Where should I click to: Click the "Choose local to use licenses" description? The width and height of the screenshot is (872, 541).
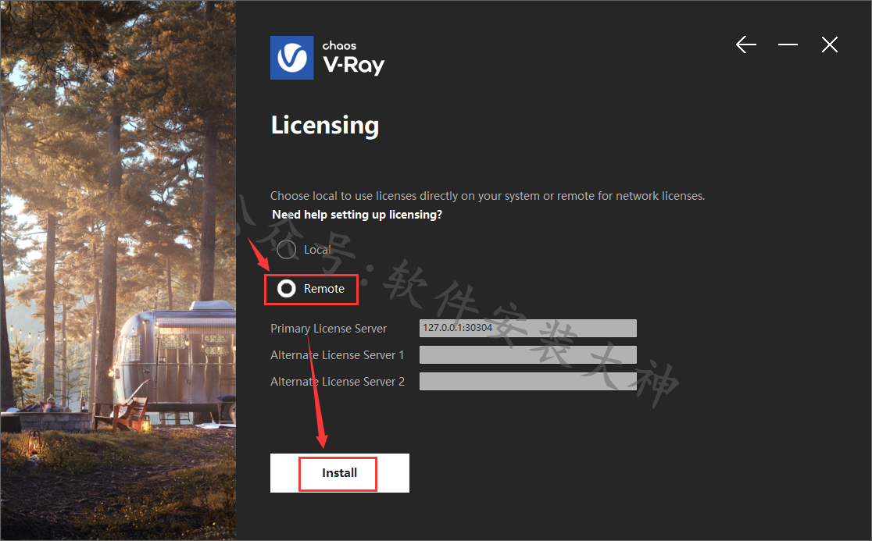487,195
